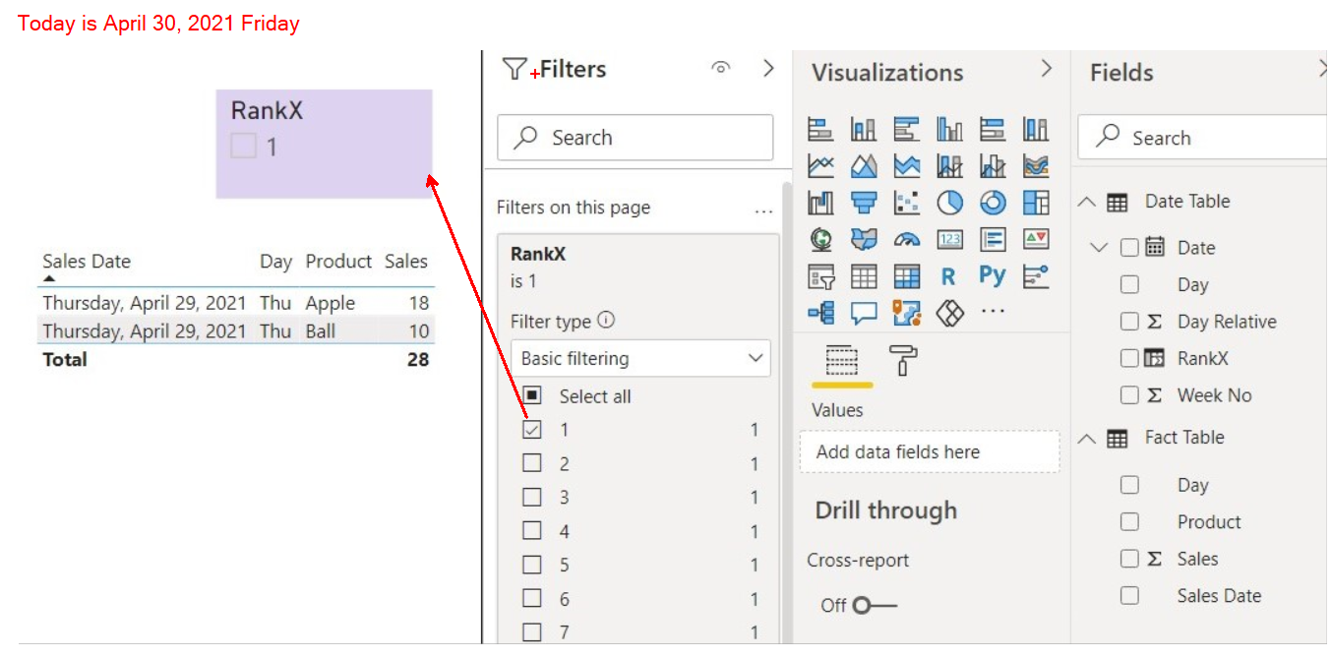Add a Ribbon chart visual
This screenshot has height=658, width=1331.
(1036, 165)
